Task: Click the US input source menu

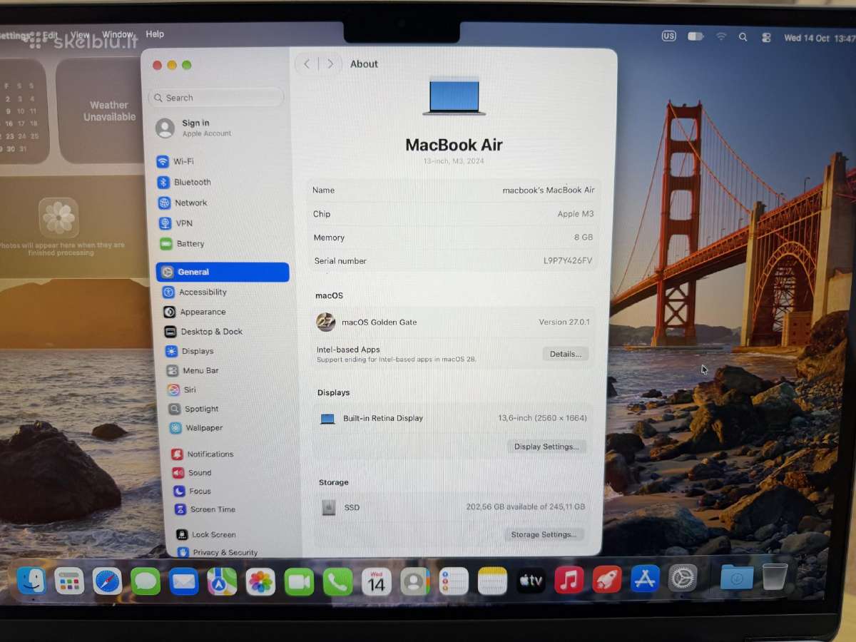Action: click(x=668, y=36)
